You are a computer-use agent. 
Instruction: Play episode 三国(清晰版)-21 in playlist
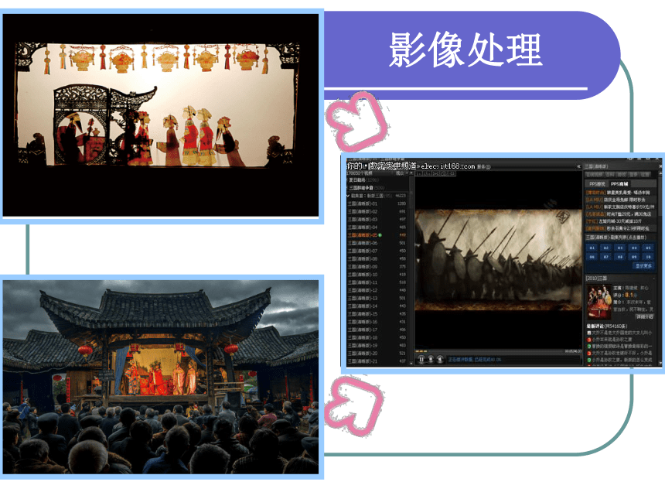click(377, 361)
